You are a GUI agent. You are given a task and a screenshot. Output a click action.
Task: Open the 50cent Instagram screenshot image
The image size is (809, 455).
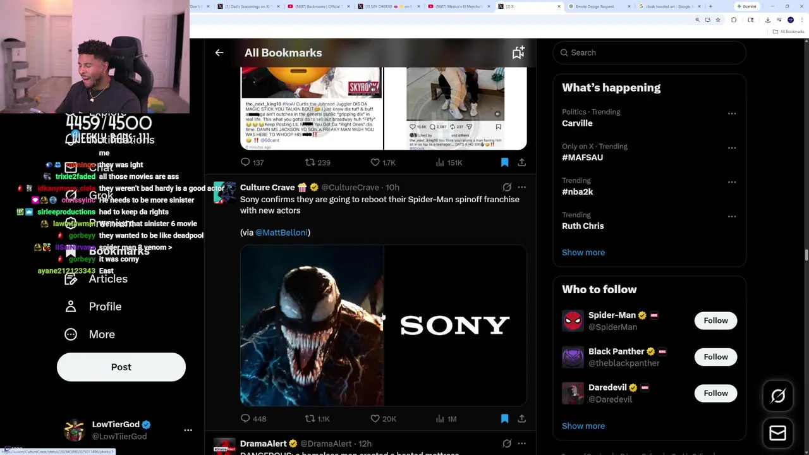(311, 109)
